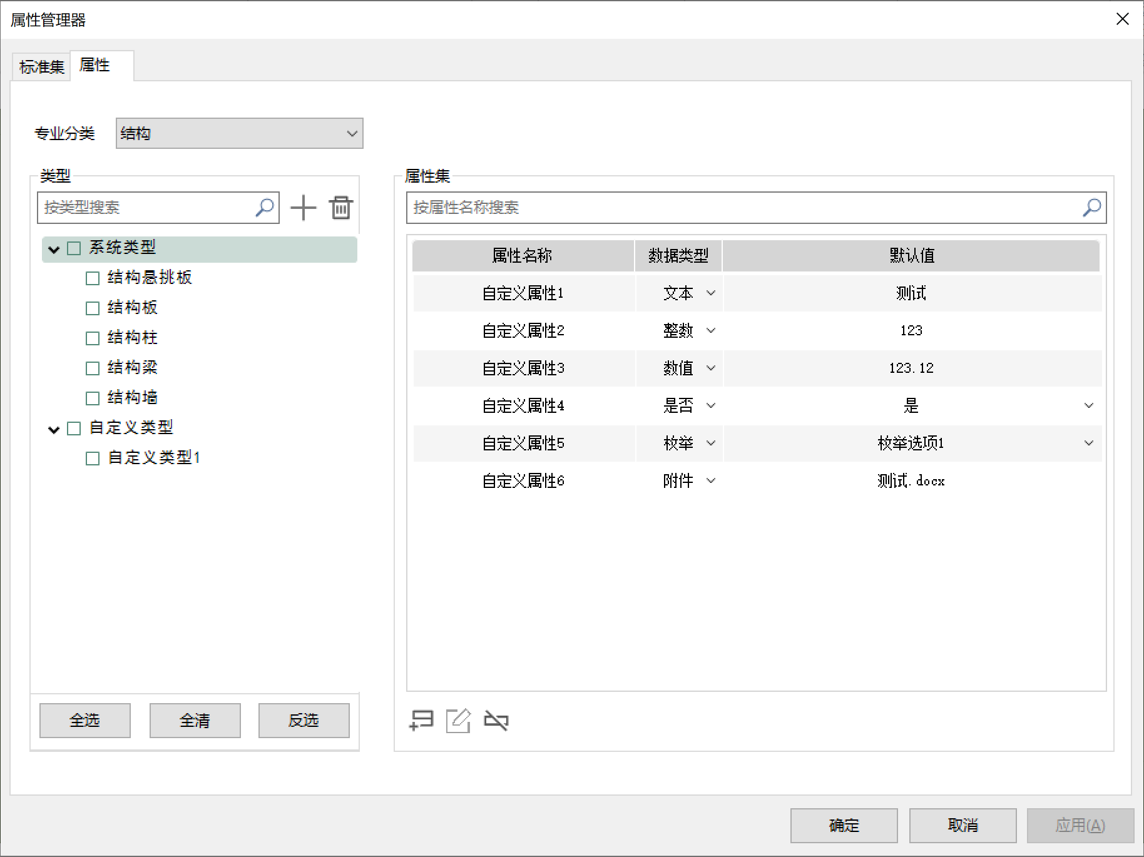Click the 按属性名称搜索 input field

tap(745, 207)
